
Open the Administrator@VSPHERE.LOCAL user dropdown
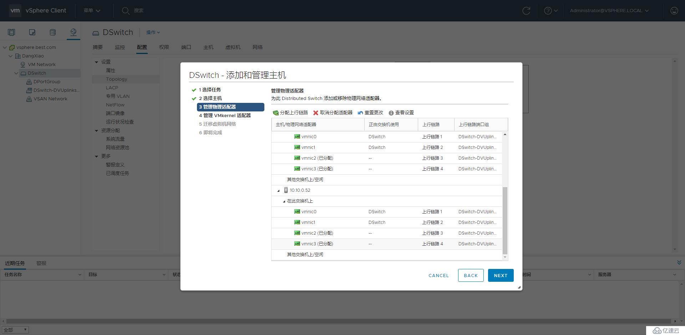[609, 11]
